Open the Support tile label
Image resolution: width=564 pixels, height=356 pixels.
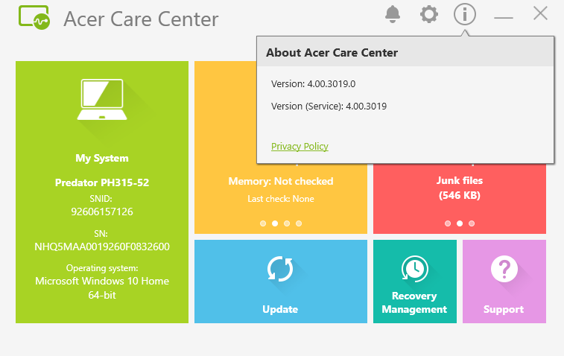[504, 309]
